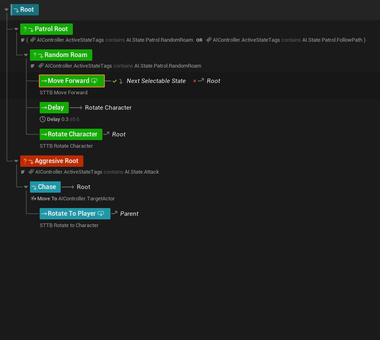The height and width of the screenshot is (340, 380).
Task: Click the arrow icon before Delay's Rotate Character
Action: pos(76,108)
